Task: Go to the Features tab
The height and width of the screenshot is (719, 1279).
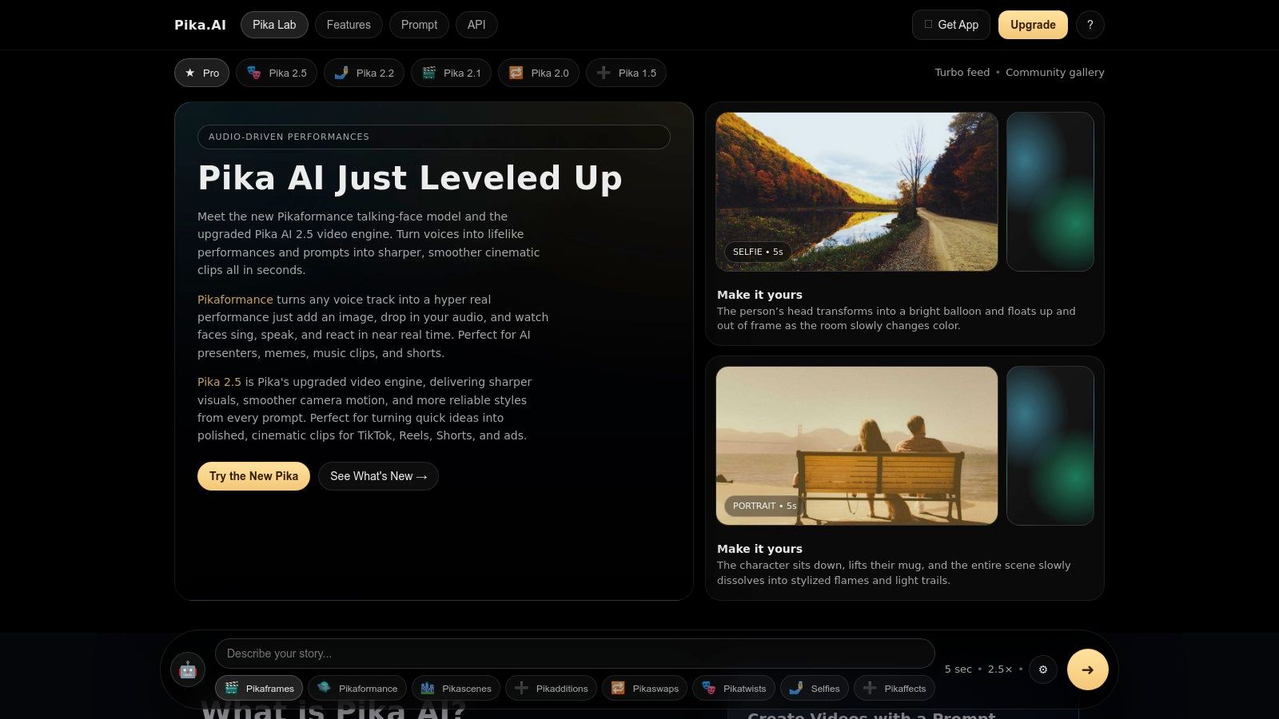Action: pos(349,25)
